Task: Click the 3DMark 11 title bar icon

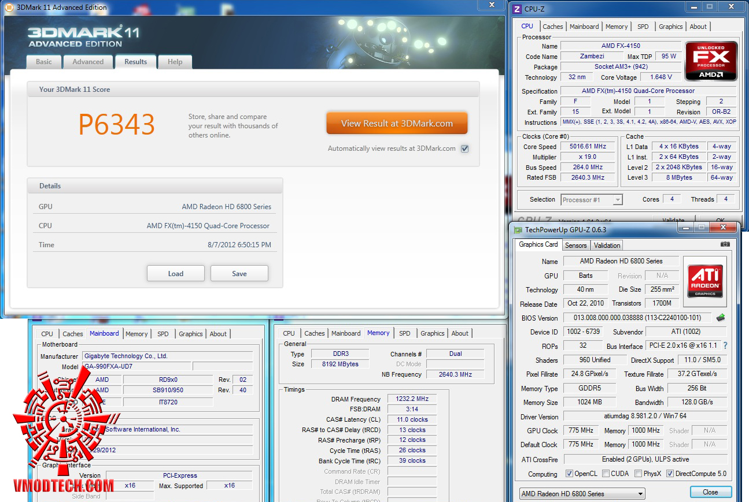Action: [x=8, y=8]
